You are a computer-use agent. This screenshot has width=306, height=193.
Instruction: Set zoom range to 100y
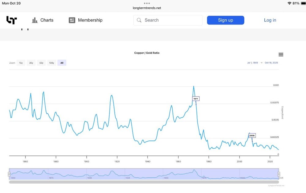click(x=51, y=63)
